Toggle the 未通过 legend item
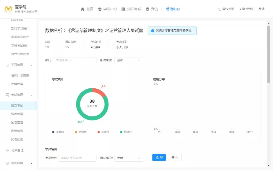The height and width of the screenshot is (170, 273). pos(103,132)
